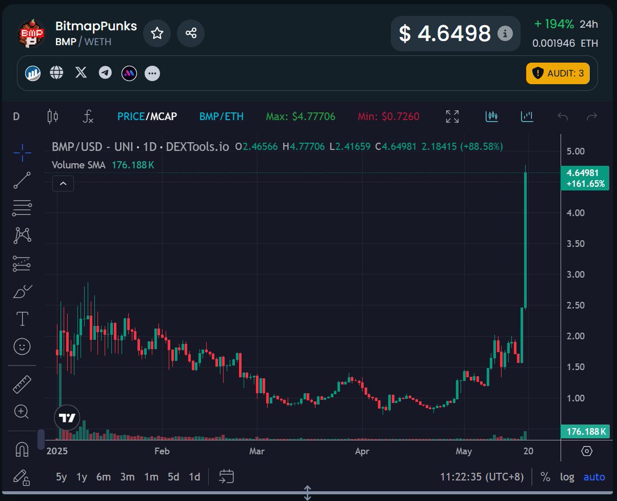This screenshot has height=501, width=617.
Task: Open the X (Twitter) social link
Action: (x=81, y=73)
